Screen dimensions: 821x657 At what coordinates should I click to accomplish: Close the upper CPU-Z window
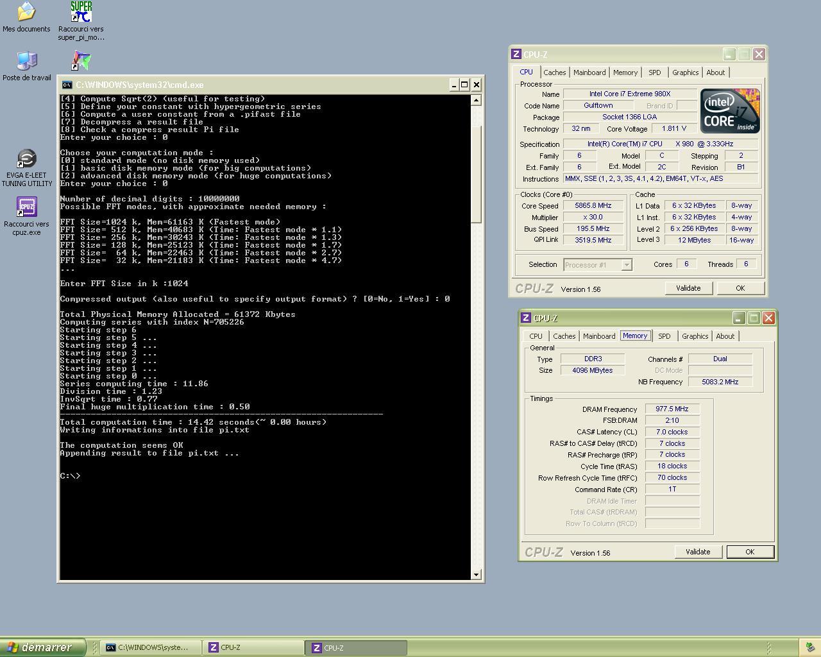[x=759, y=55]
